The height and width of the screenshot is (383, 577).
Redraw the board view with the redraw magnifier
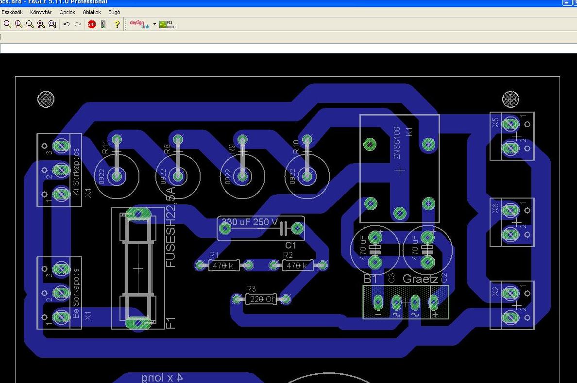[41, 24]
